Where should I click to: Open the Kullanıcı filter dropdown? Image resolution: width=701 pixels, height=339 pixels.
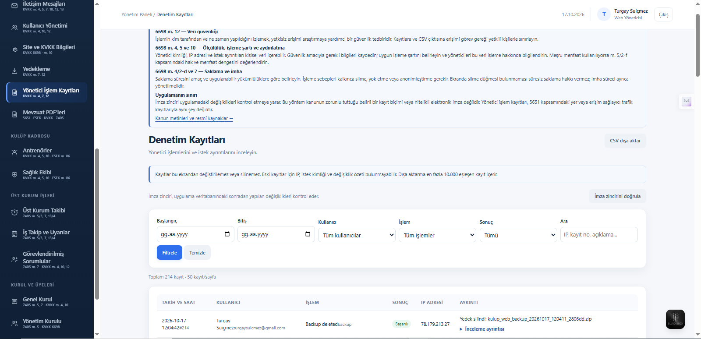(x=357, y=235)
